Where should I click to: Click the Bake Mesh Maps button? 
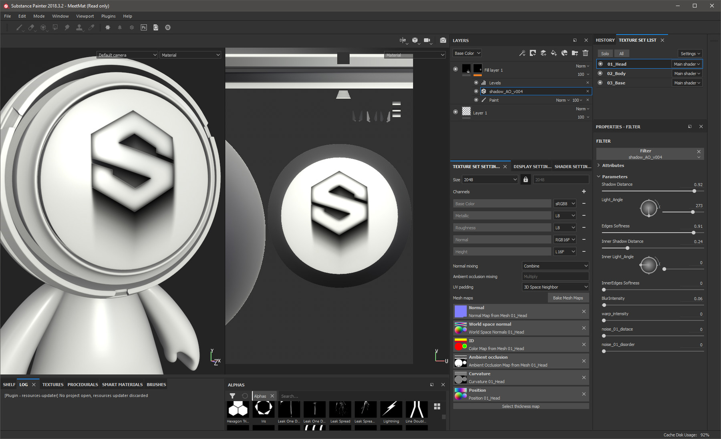click(x=568, y=298)
